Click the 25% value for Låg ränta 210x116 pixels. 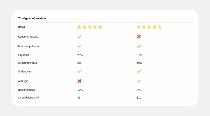pyautogui.click(x=80, y=55)
